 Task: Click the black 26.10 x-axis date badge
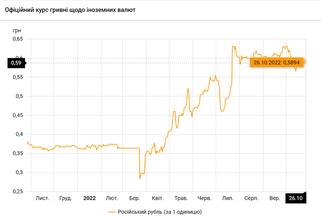click(x=295, y=198)
